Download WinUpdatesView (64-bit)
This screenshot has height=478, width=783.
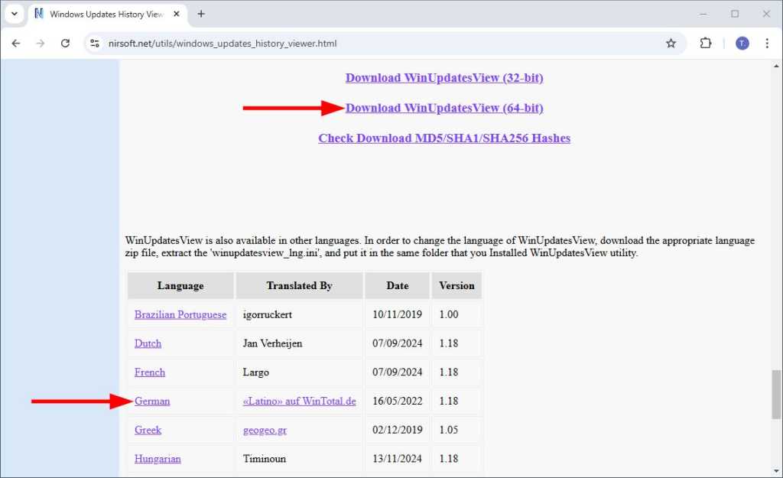click(444, 108)
